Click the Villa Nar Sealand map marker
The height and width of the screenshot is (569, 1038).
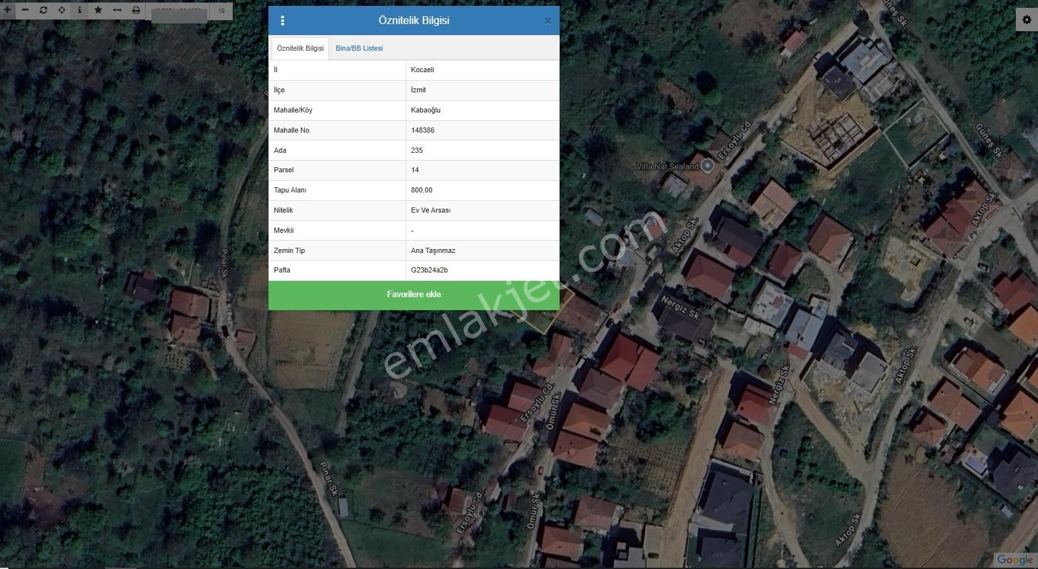click(x=708, y=166)
